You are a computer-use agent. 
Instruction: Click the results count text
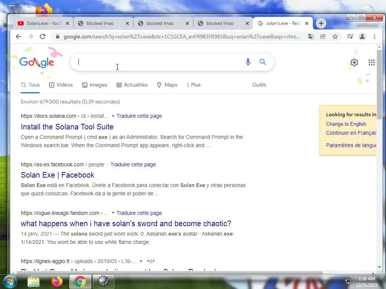click(70, 102)
